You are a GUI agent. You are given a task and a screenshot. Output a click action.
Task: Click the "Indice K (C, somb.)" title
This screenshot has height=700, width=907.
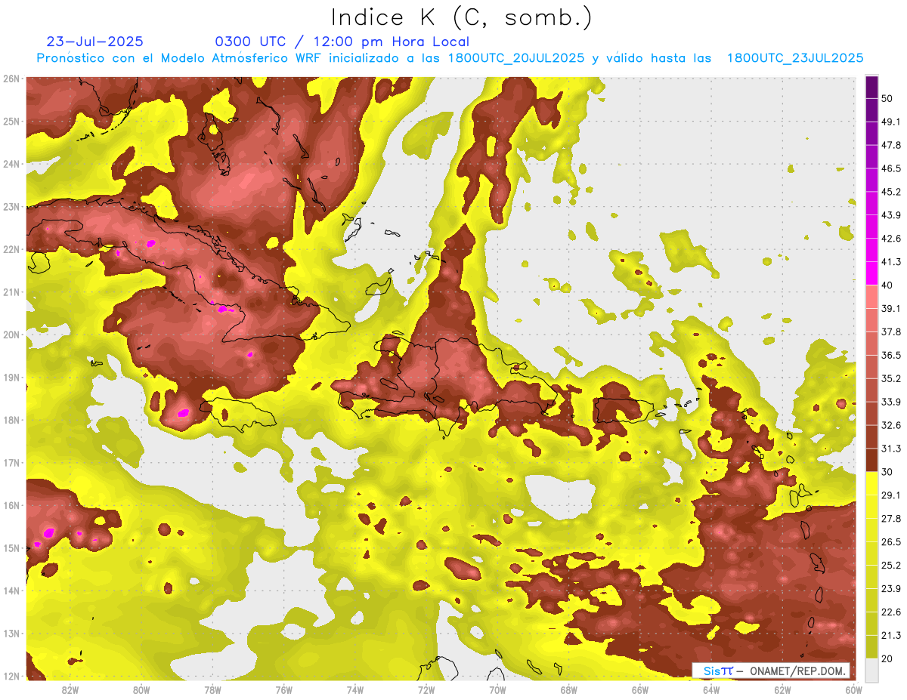pyautogui.click(x=461, y=17)
